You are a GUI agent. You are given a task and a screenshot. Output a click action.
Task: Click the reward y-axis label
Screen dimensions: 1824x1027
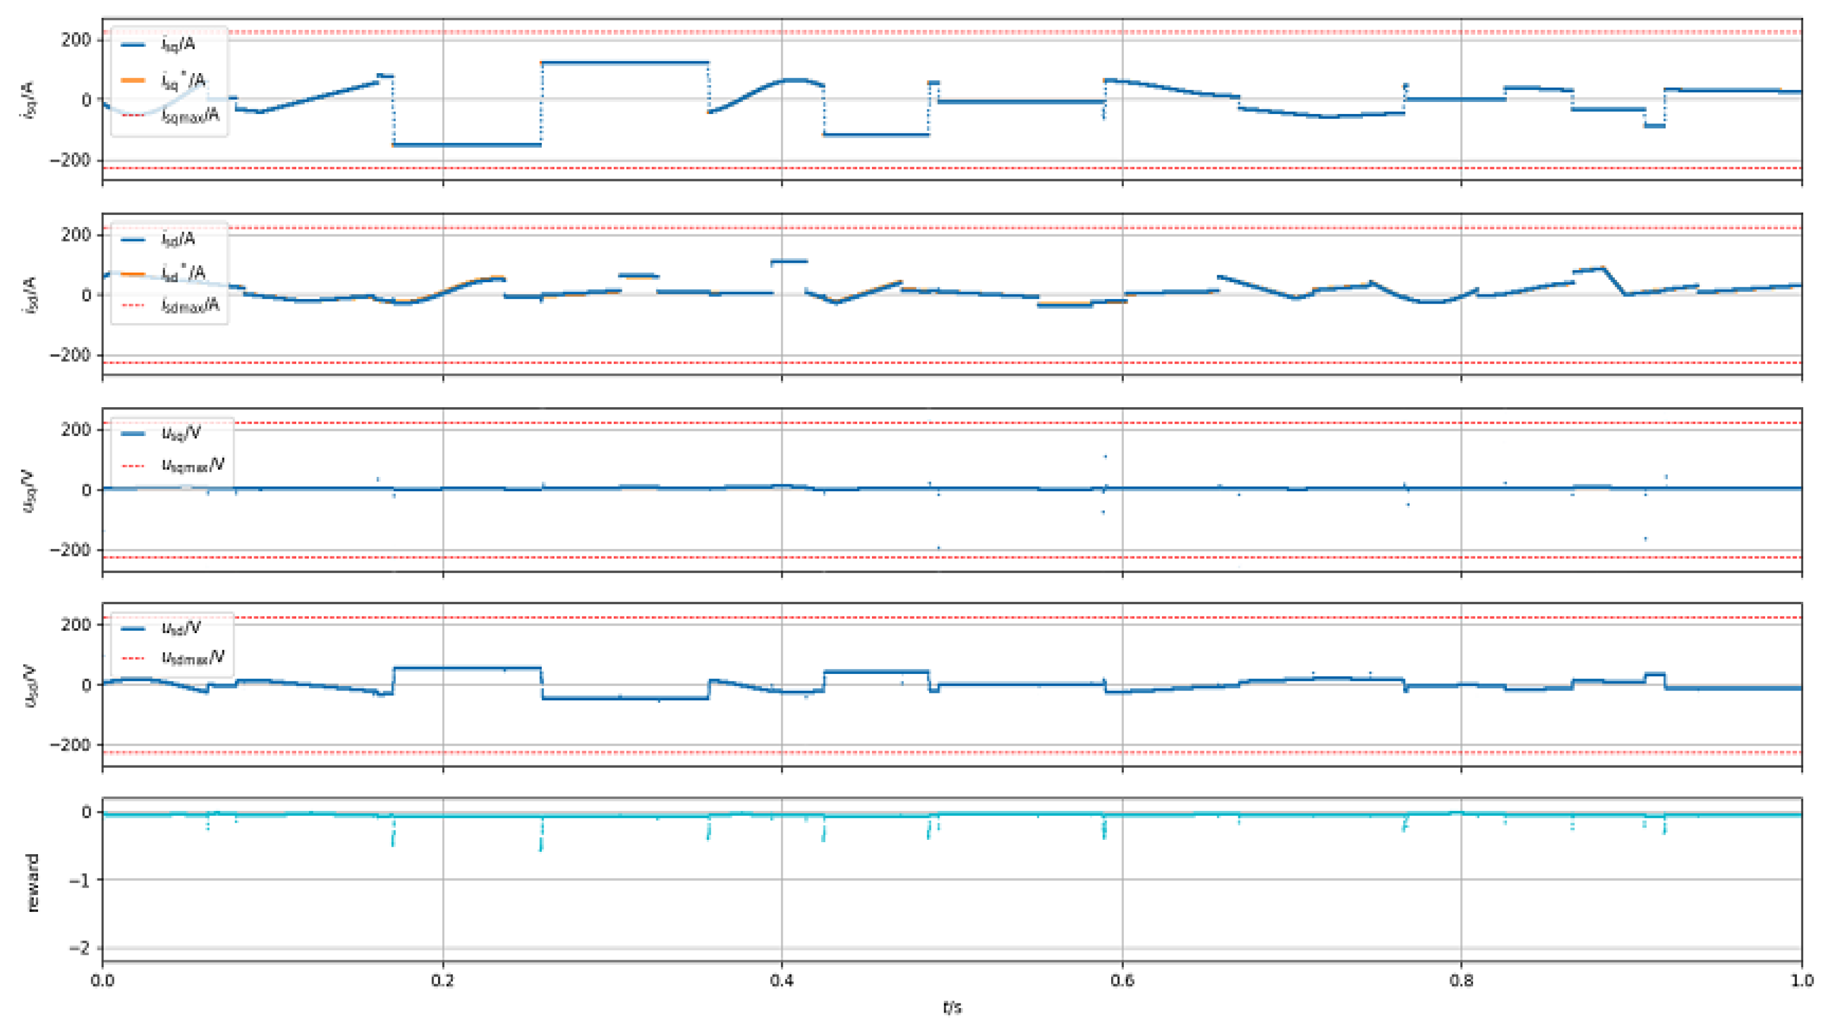tap(32, 882)
